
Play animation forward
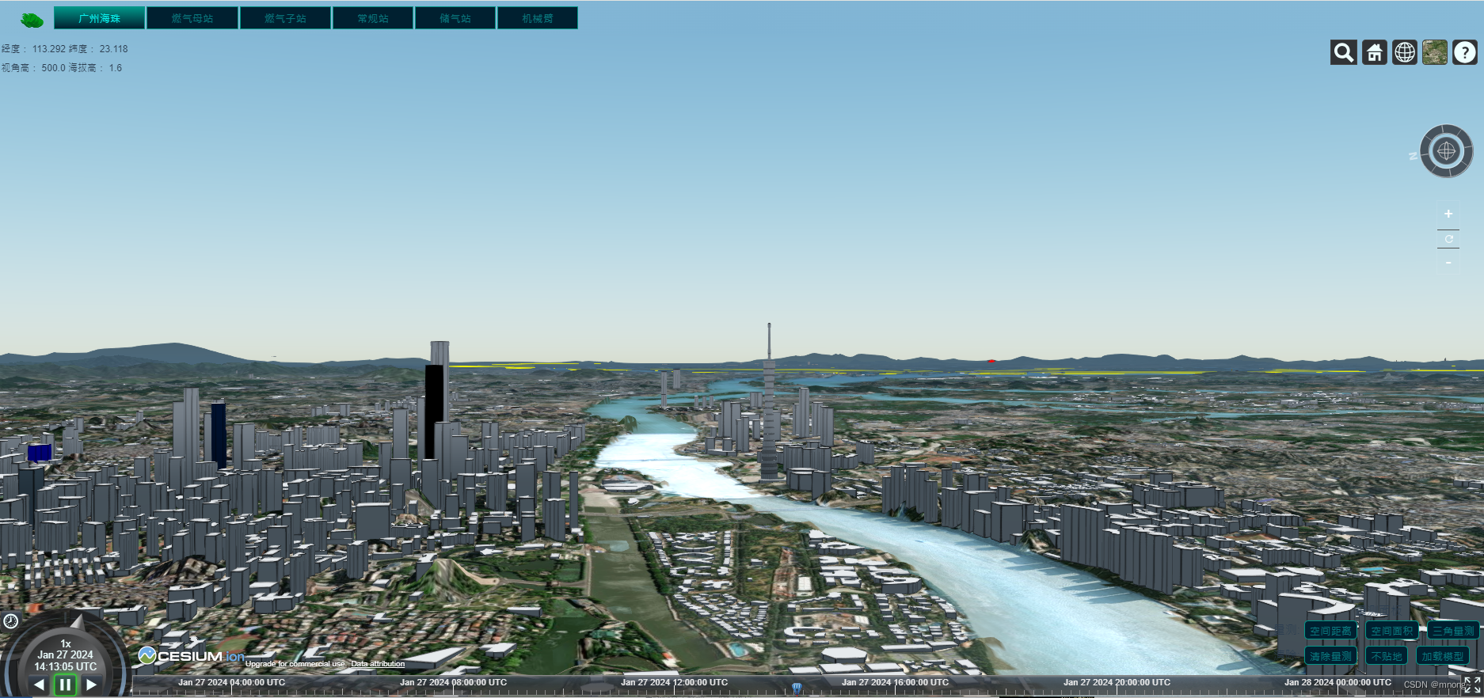(x=91, y=685)
